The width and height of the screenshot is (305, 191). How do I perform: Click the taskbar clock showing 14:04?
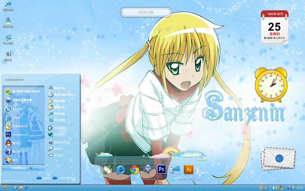click(x=300, y=187)
